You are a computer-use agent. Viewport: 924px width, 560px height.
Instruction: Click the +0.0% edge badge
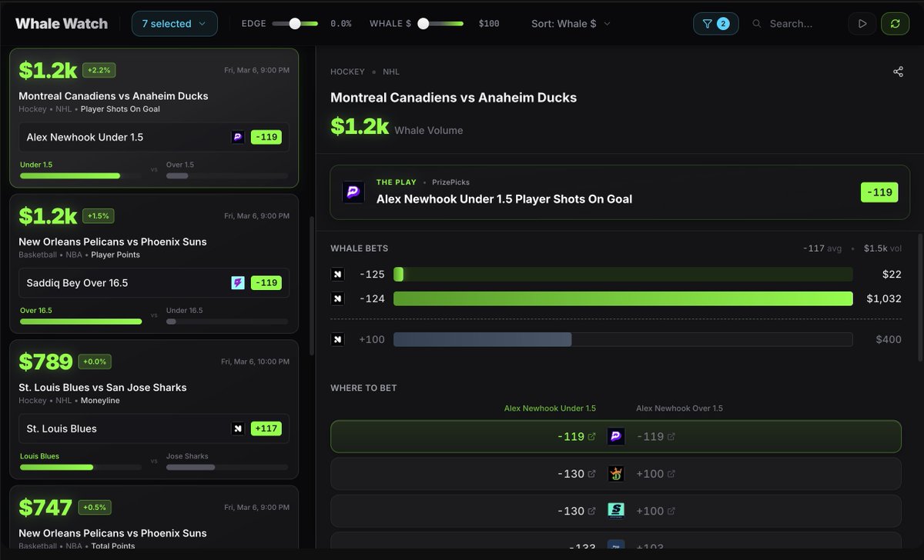pyautogui.click(x=94, y=362)
